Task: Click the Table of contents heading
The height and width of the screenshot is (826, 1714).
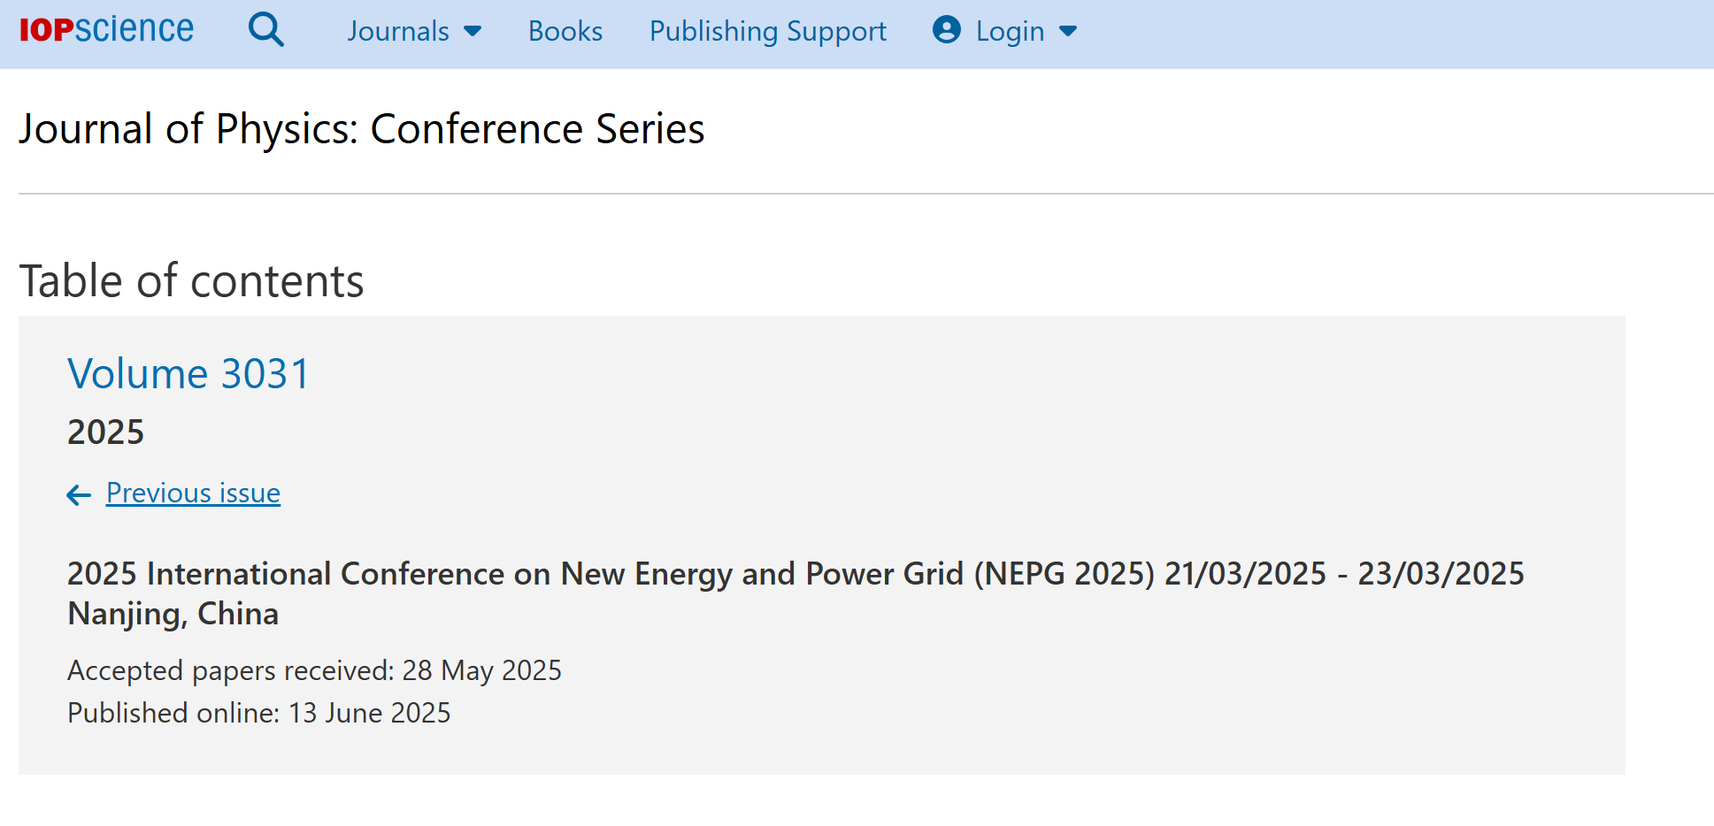Action: click(191, 281)
